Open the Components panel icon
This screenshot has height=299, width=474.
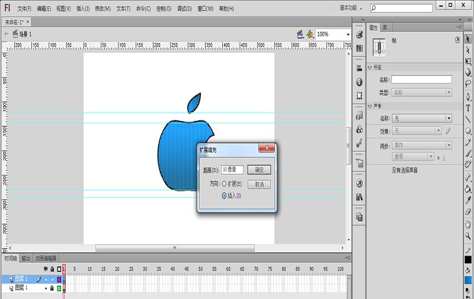359,129
